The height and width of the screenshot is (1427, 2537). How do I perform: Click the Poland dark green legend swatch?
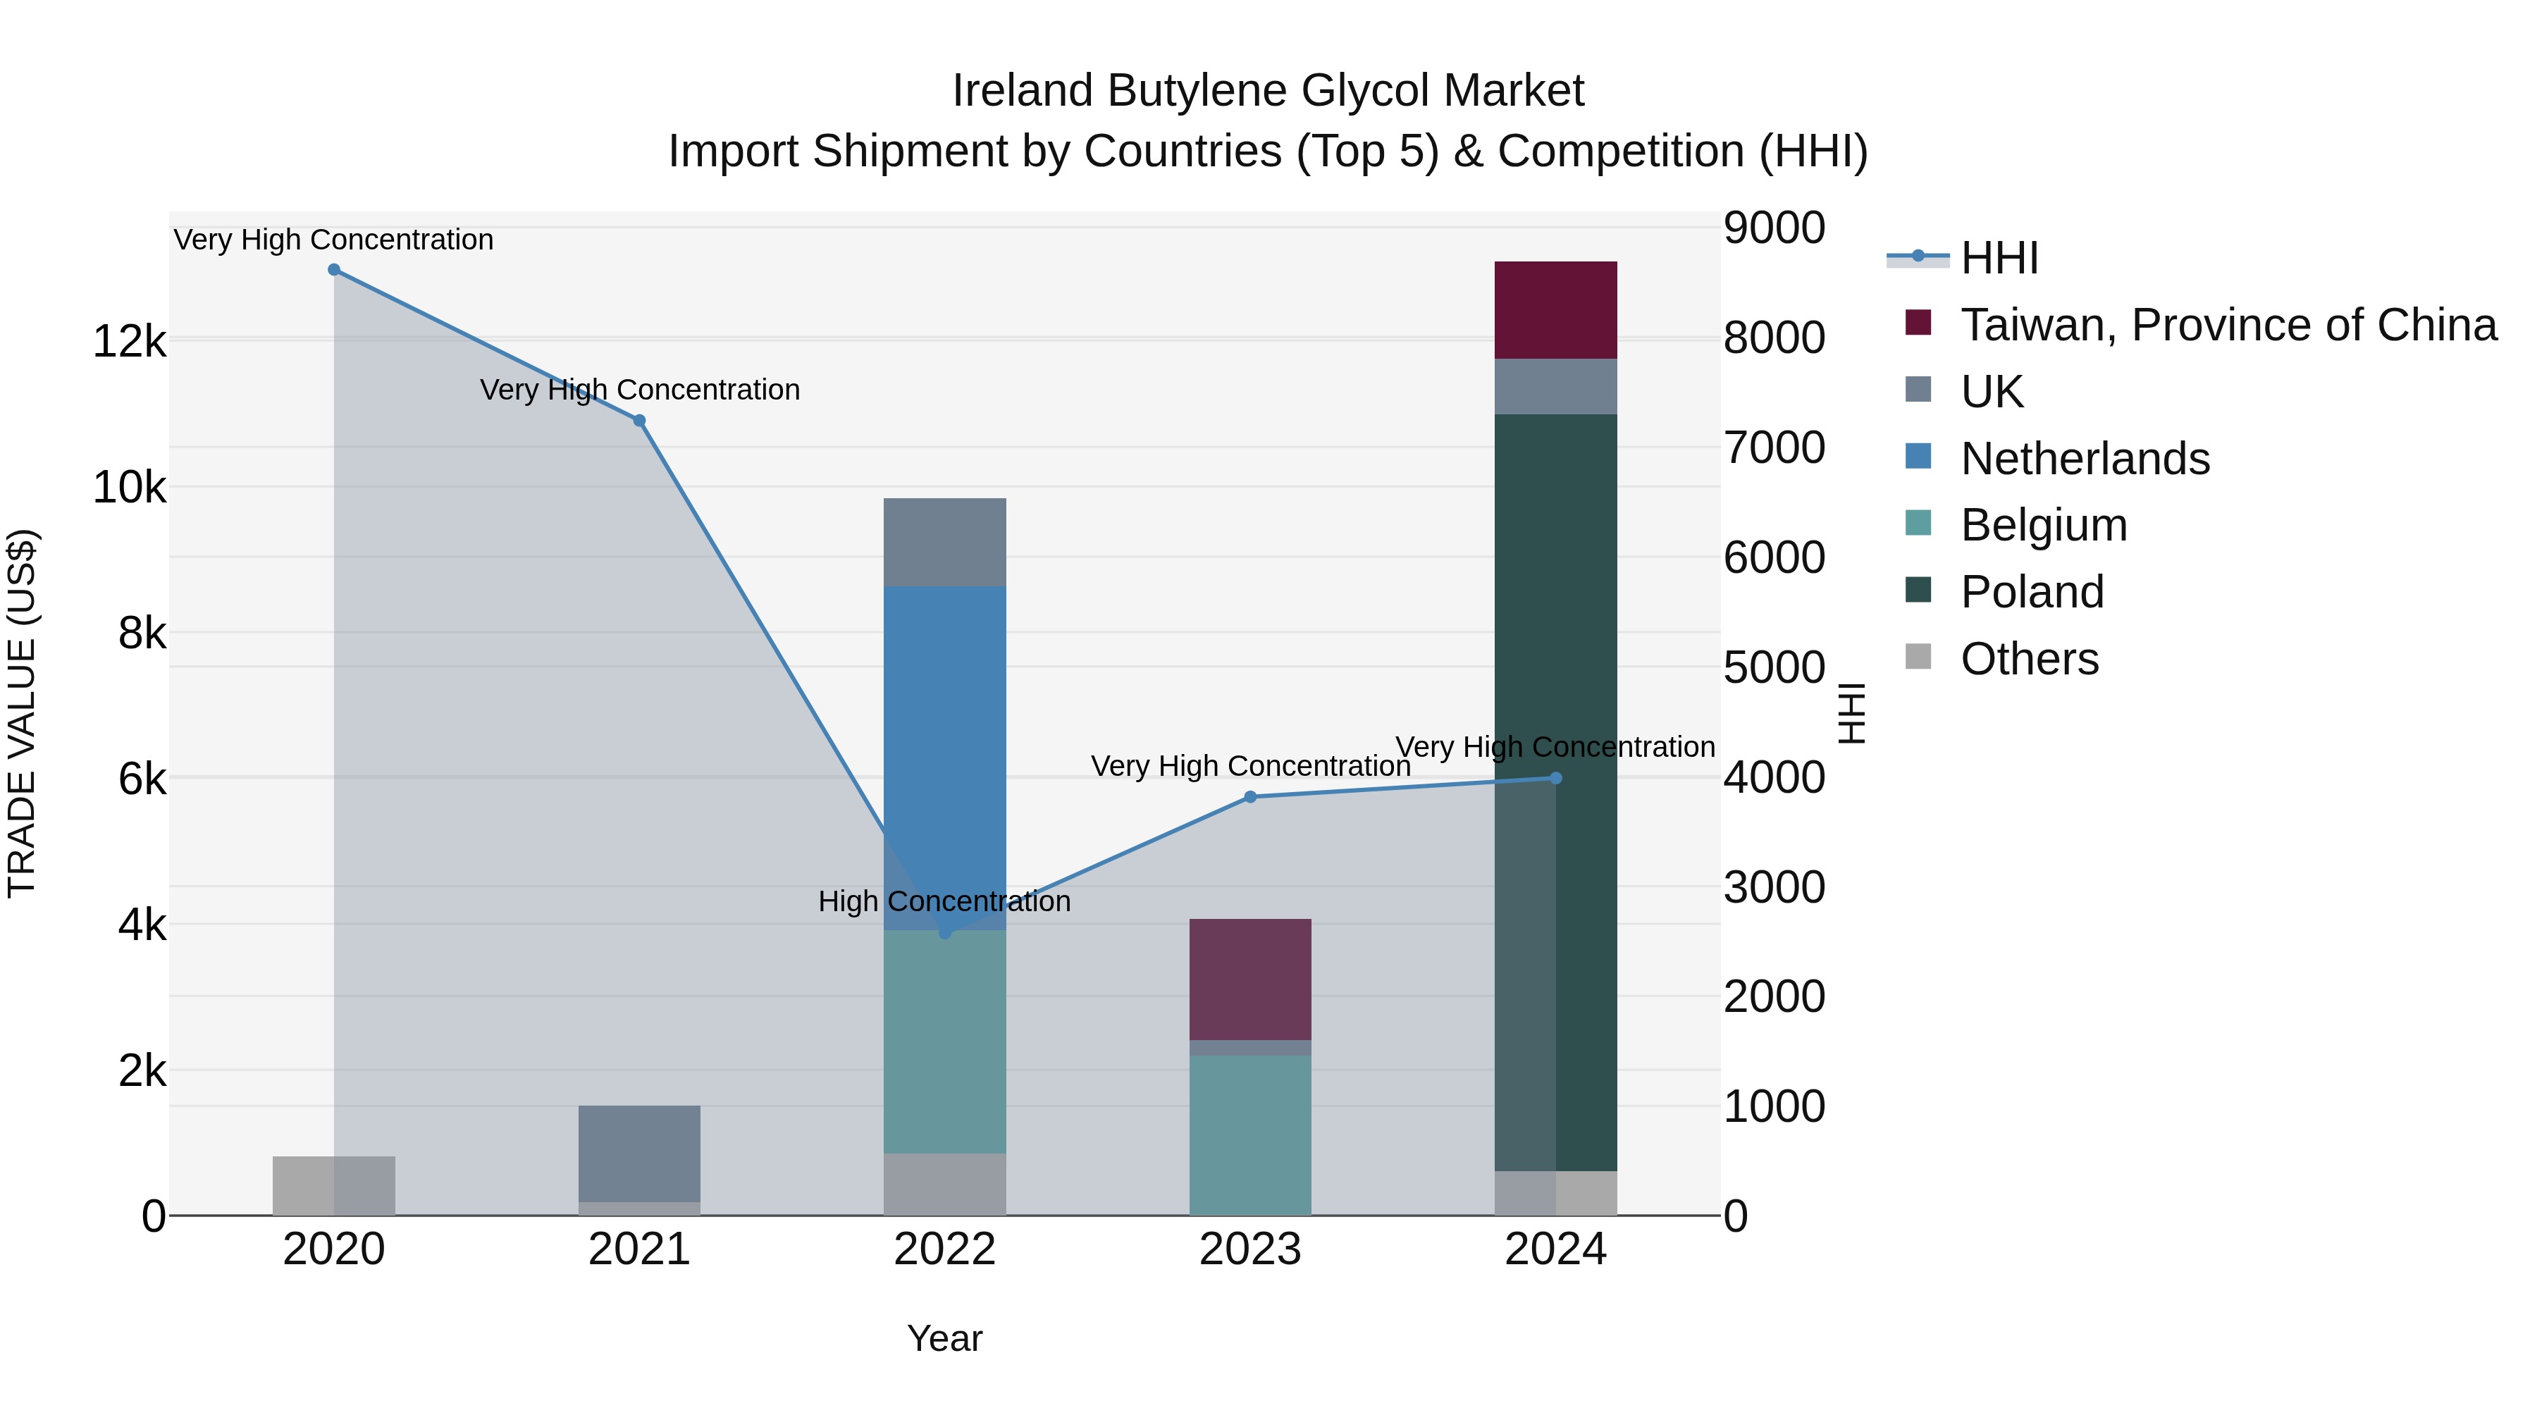[x=1918, y=590]
